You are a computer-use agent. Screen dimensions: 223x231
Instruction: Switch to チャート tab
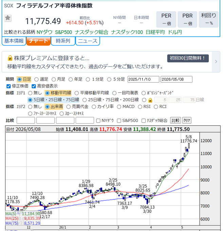(x=38, y=41)
